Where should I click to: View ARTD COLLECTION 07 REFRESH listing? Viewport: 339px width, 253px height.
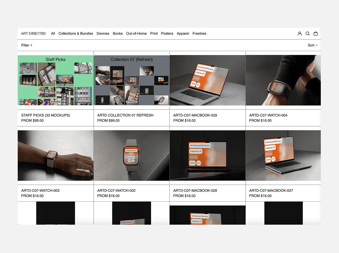coord(125,115)
